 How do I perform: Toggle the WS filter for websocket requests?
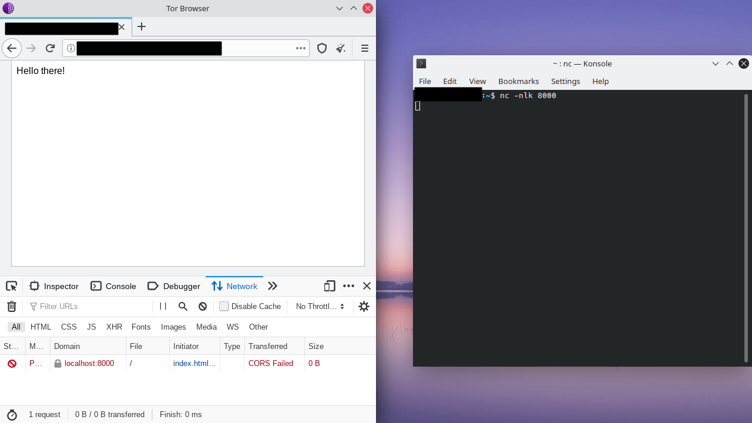coord(233,327)
